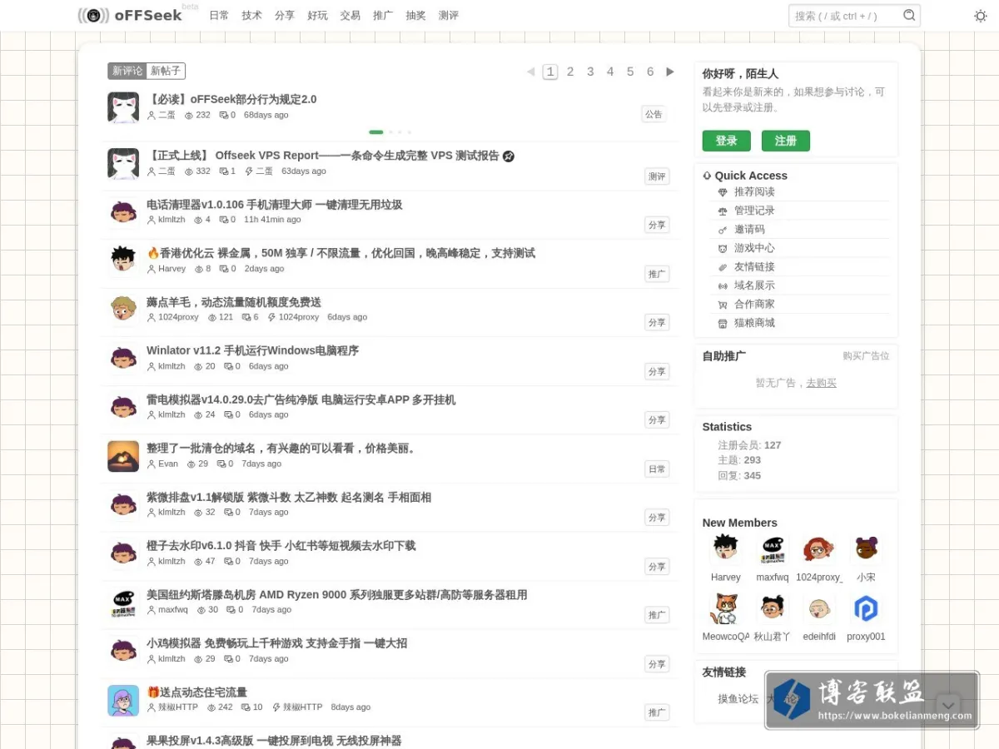Screen dimensions: 999x749
Task: Open the post 橙子去水印v6.1.0
Action: click(281, 546)
